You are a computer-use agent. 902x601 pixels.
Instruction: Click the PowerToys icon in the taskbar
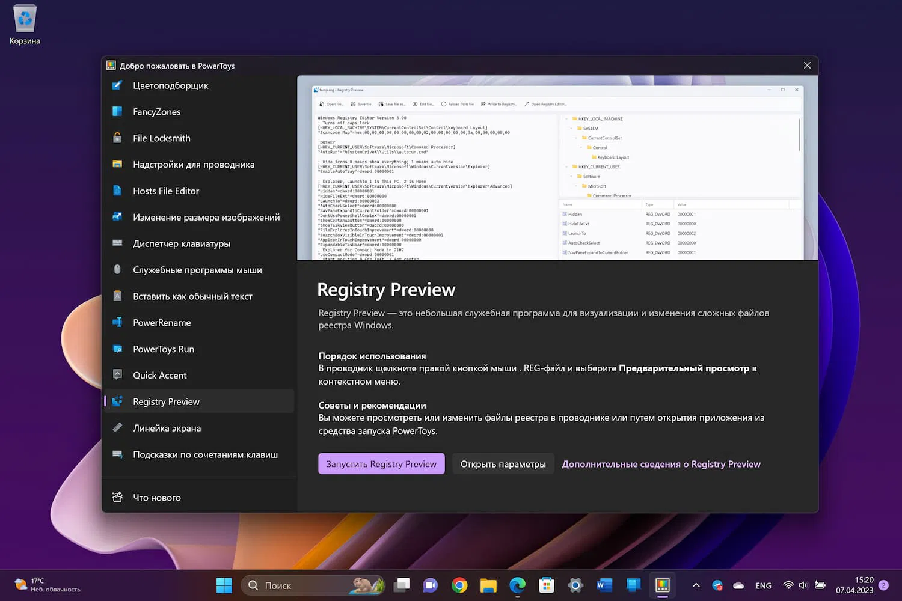(663, 585)
